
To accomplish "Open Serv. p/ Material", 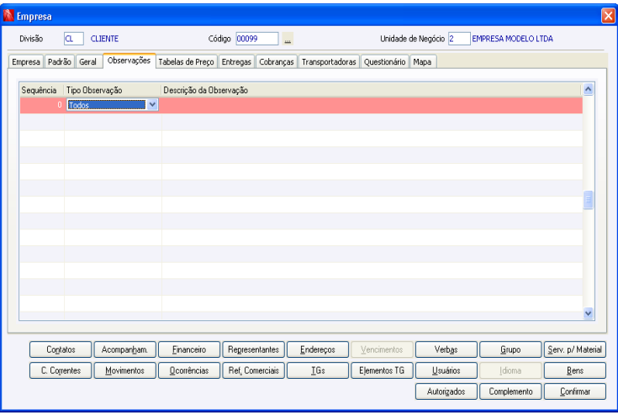I will coord(574,349).
